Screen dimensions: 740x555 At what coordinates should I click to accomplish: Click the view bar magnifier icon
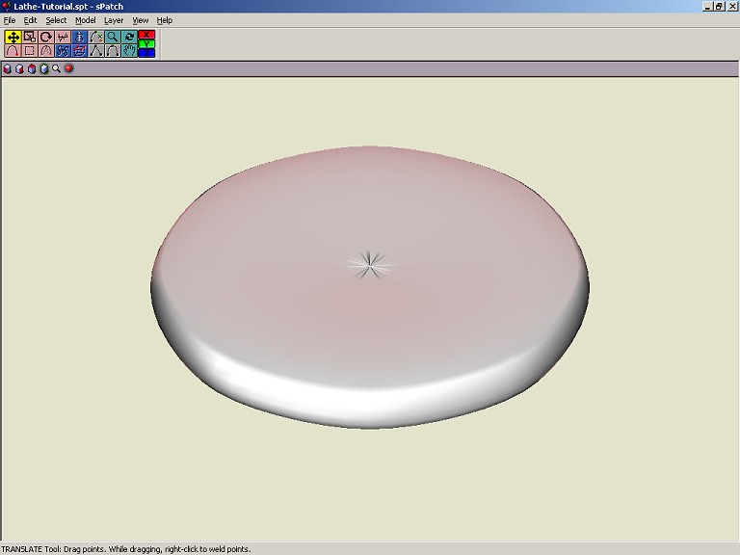click(x=56, y=69)
